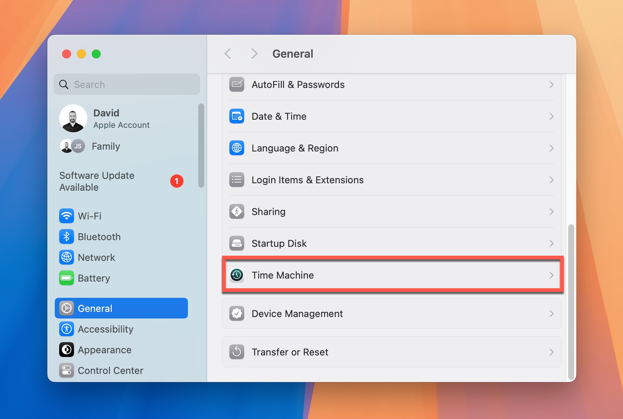This screenshot has height=419, width=623.
Task: Click the Language & Region globe icon
Action: [x=237, y=148]
